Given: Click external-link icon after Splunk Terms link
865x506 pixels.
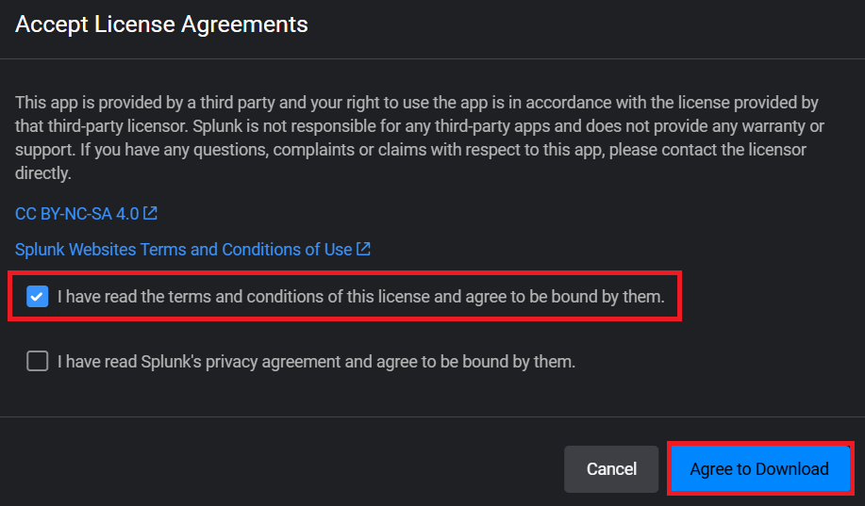Looking at the screenshot, I should 363,250.
